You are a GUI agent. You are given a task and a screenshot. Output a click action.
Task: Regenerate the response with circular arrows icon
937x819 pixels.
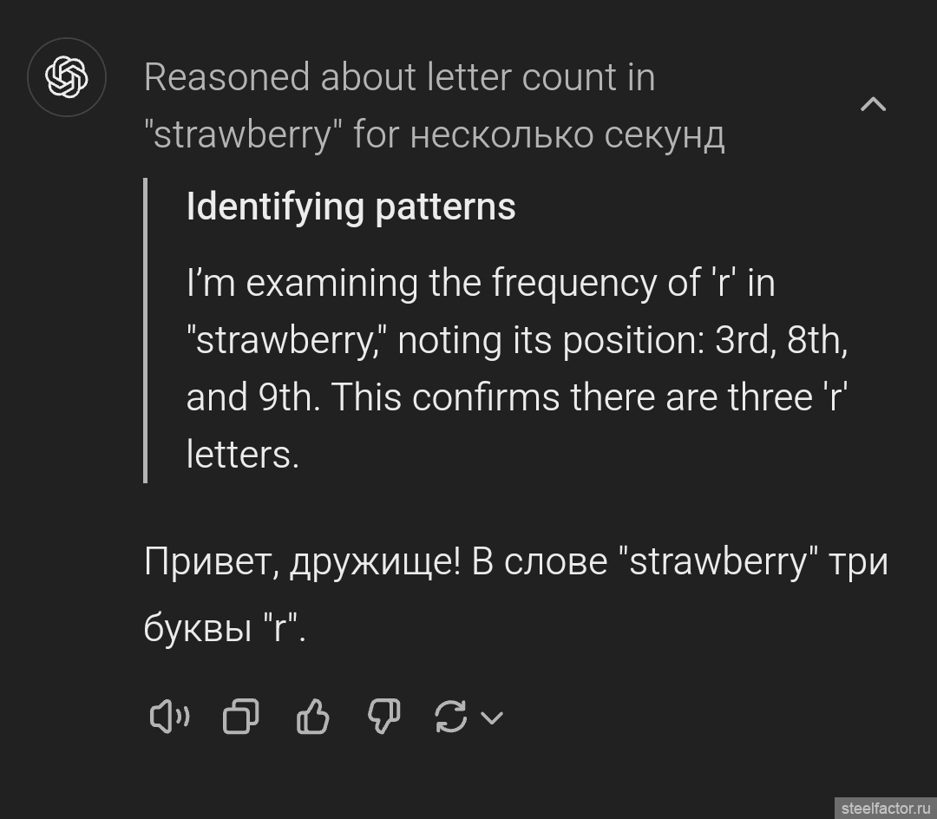[x=451, y=717]
